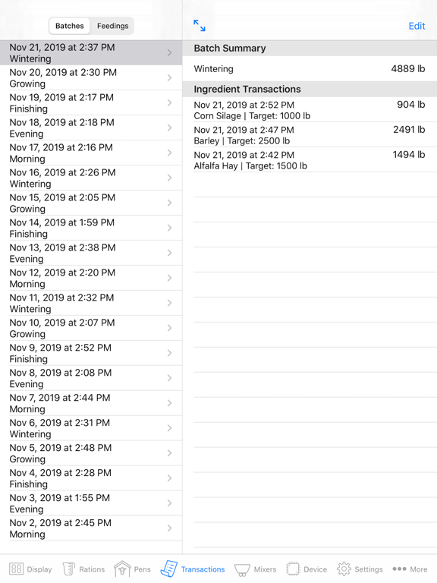The image size is (437, 583).
Task: Open the Device chip icon
Action: (293, 569)
